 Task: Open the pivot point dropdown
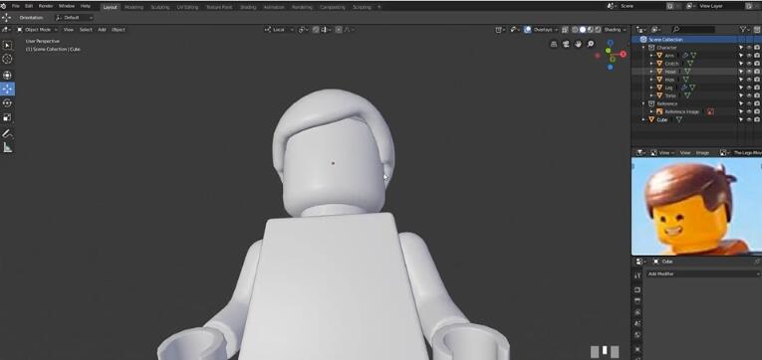tap(303, 30)
